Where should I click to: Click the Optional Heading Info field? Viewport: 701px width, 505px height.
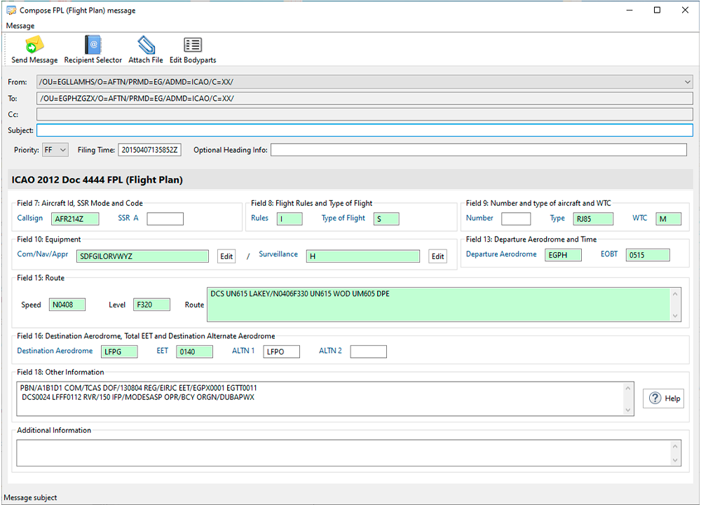point(478,150)
